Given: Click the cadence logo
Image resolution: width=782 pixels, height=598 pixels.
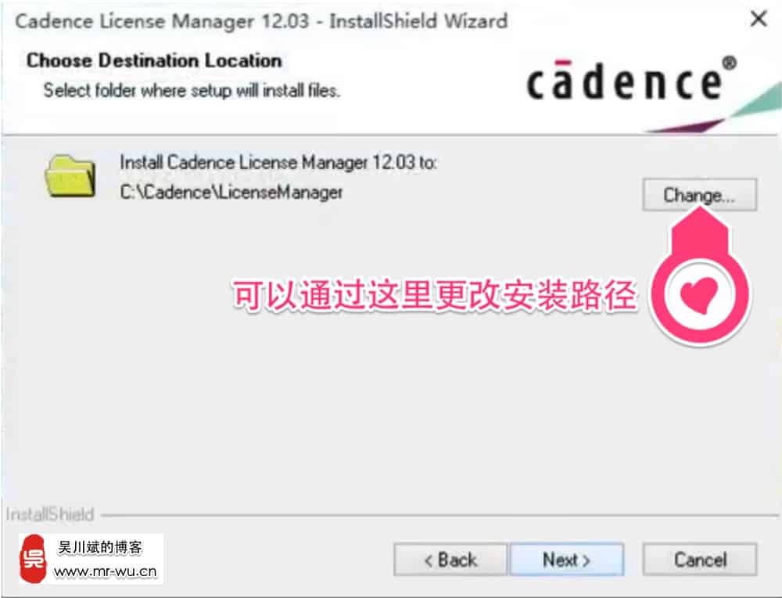Looking at the screenshot, I should click(x=624, y=79).
